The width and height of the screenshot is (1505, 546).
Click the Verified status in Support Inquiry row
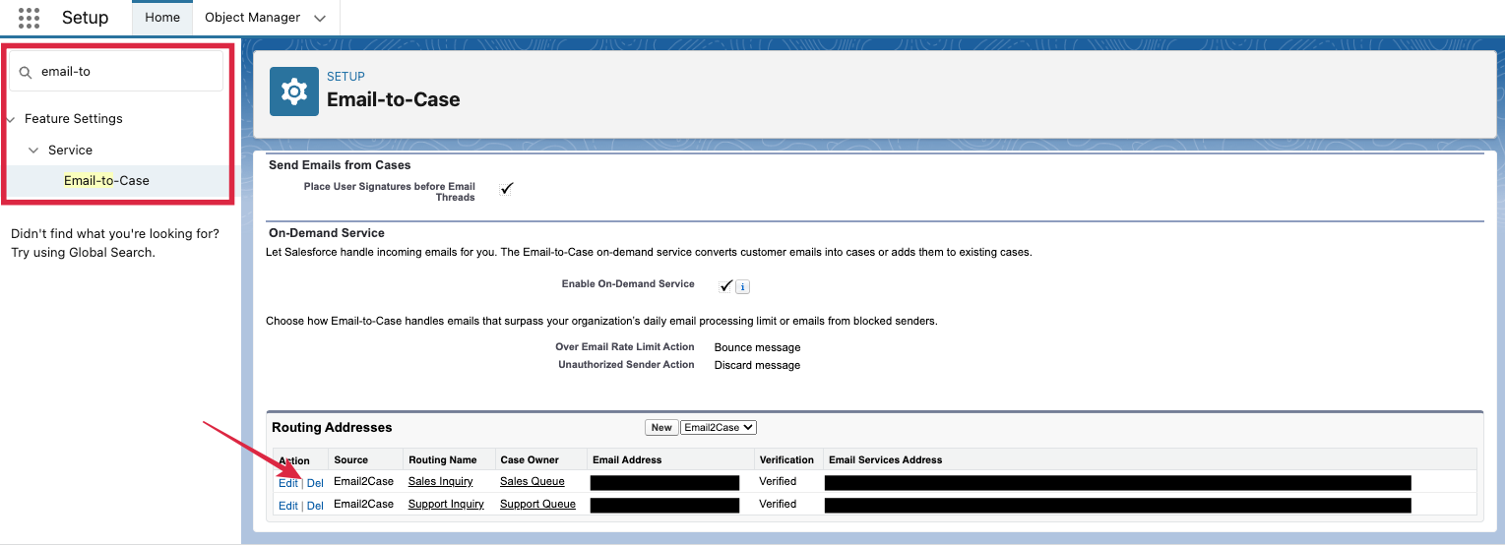point(778,504)
